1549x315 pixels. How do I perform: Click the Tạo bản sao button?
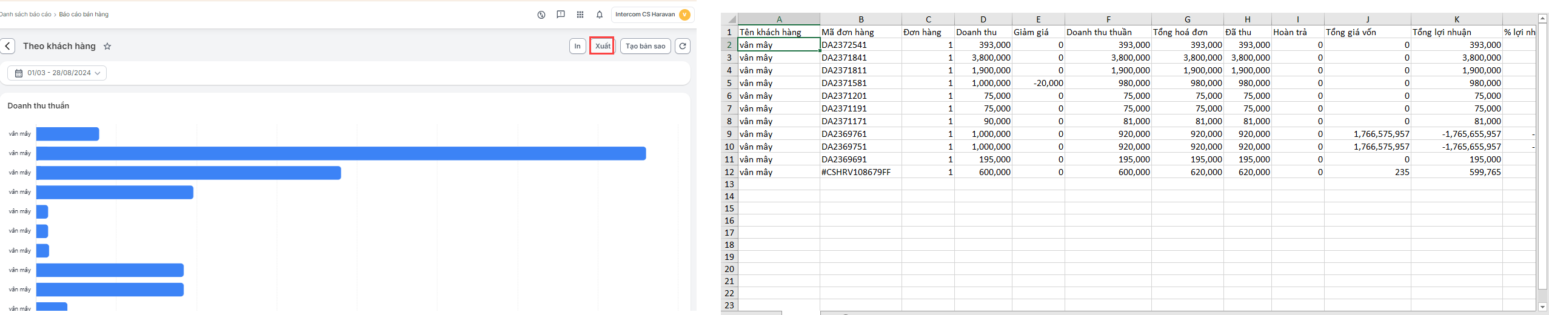645,46
